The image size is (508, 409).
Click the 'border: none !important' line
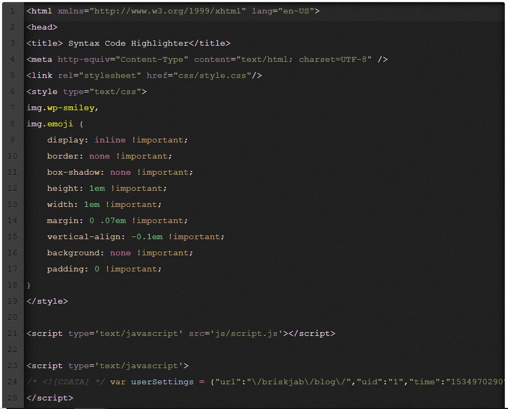110,156
